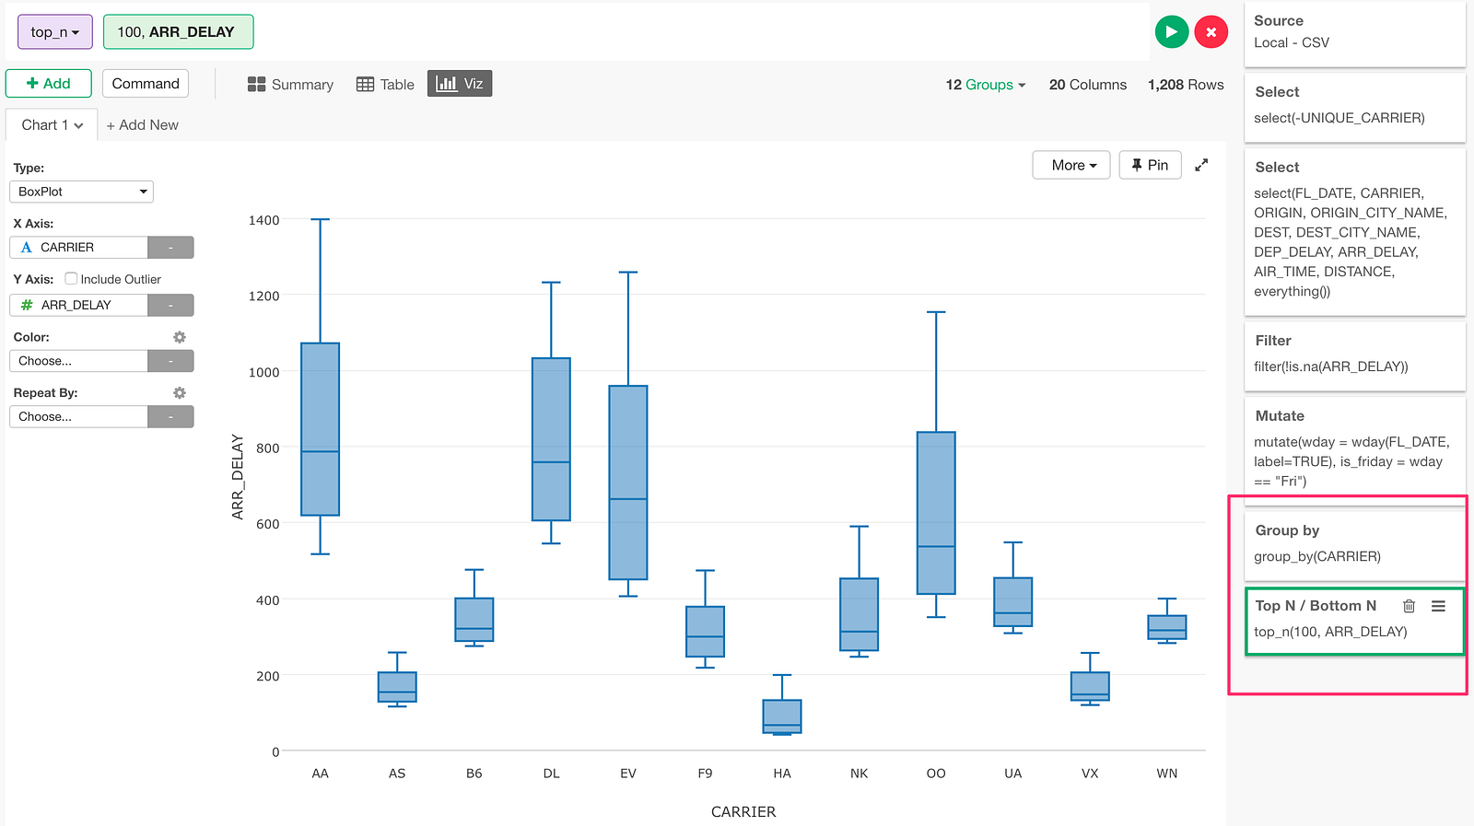Delete the Top N step via trash icon

pyautogui.click(x=1409, y=606)
